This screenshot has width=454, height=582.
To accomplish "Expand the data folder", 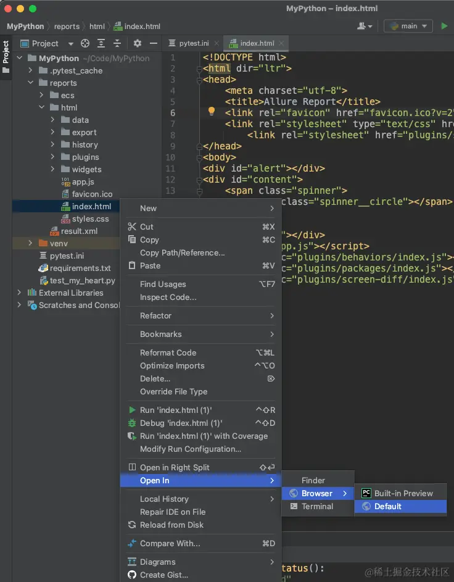I will [52, 120].
